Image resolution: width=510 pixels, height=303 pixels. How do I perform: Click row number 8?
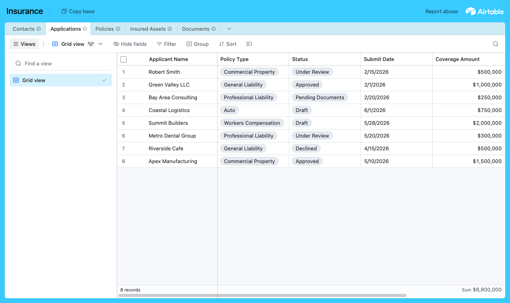pyautogui.click(x=124, y=161)
